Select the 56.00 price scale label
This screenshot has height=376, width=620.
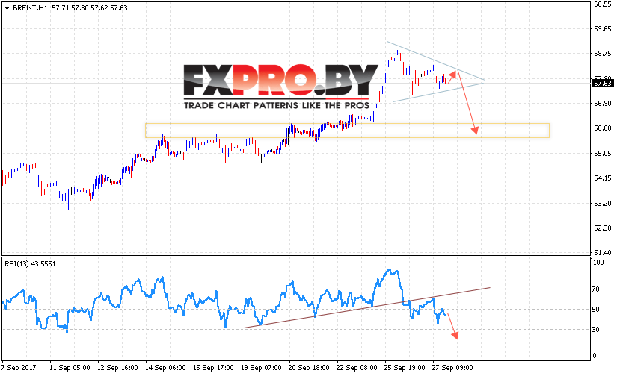[603, 128]
